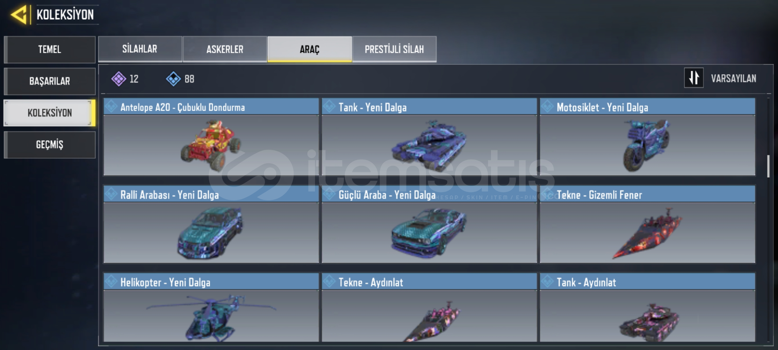This screenshot has width=778, height=350.
Task: Select the Antelope A20 buggy vehicle image
Action: pyautogui.click(x=211, y=145)
